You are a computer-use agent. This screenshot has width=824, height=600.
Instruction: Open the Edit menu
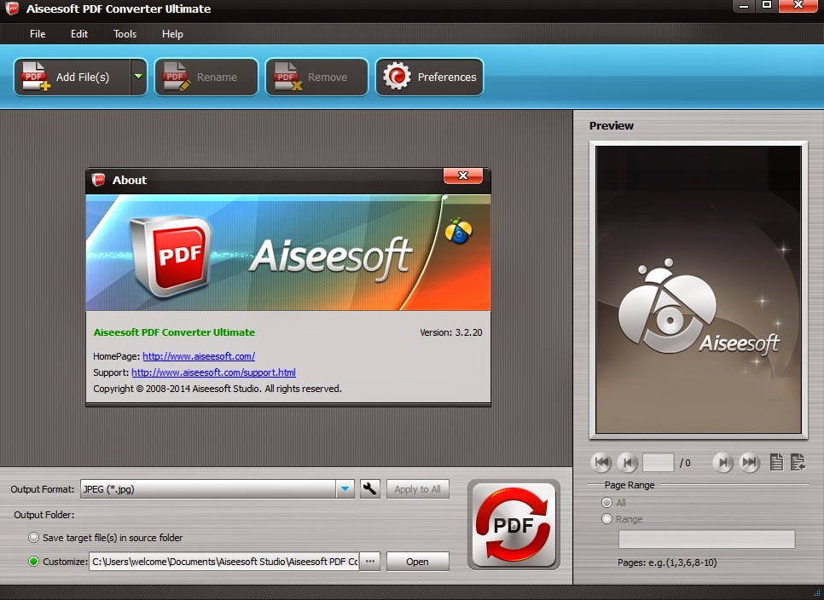(x=79, y=33)
